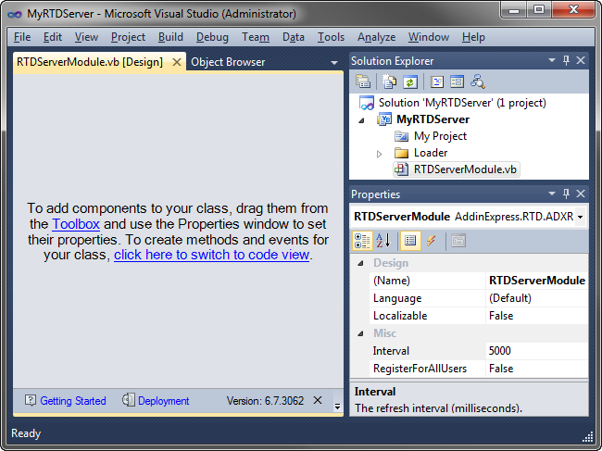602x451 pixels.
Task: Sort properties alphabetically with A-Z icon
Action: [x=383, y=241]
